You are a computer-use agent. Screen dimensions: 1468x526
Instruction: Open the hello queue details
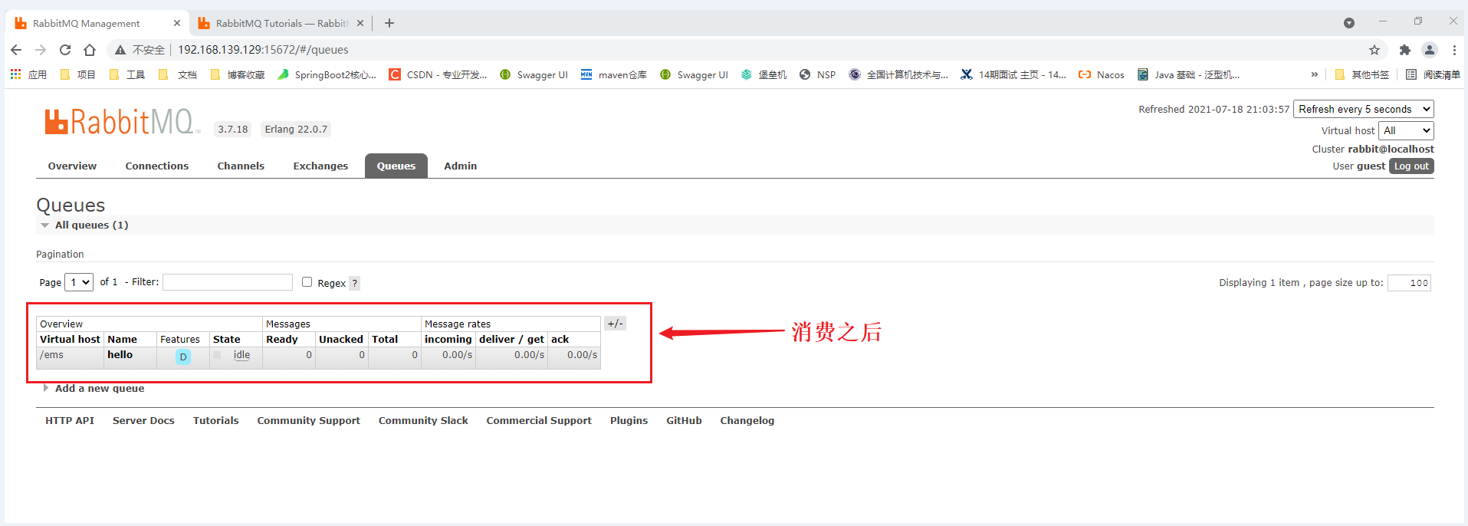pos(120,354)
